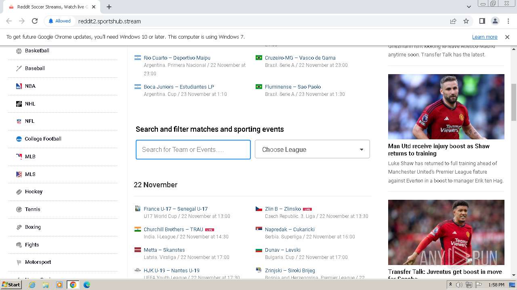Click the Basketball sport icon in sidebar
Screen dimensions: 517x290
pyautogui.click(x=19, y=51)
